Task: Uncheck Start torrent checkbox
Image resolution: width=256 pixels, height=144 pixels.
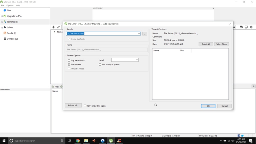Action: [x=69, y=64]
